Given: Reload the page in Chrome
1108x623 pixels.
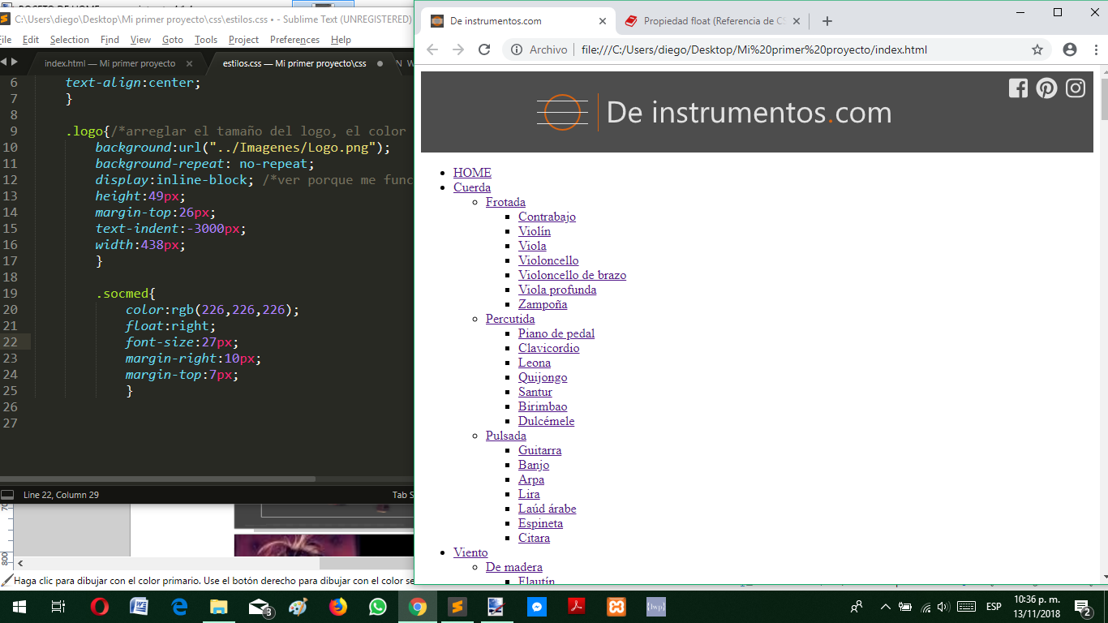Looking at the screenshot, I should 484,49.
